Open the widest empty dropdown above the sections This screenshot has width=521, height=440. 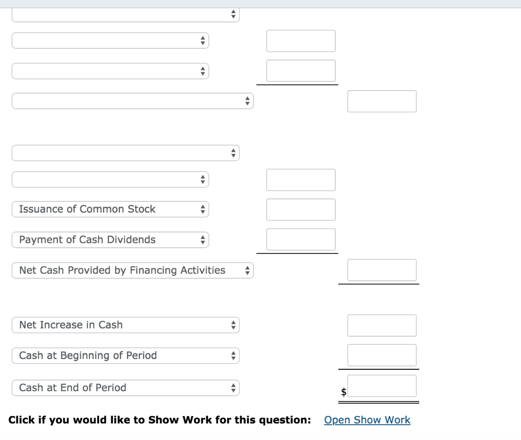point(132,101)
